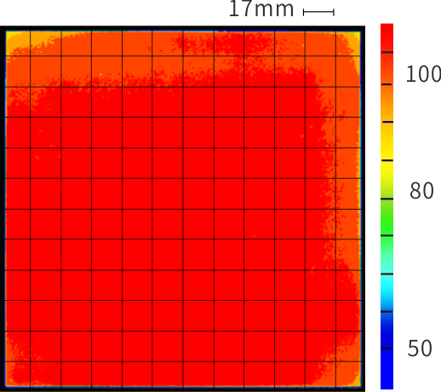Click the black left border of the map
This screenshot has width=441, height=392.
3,209
